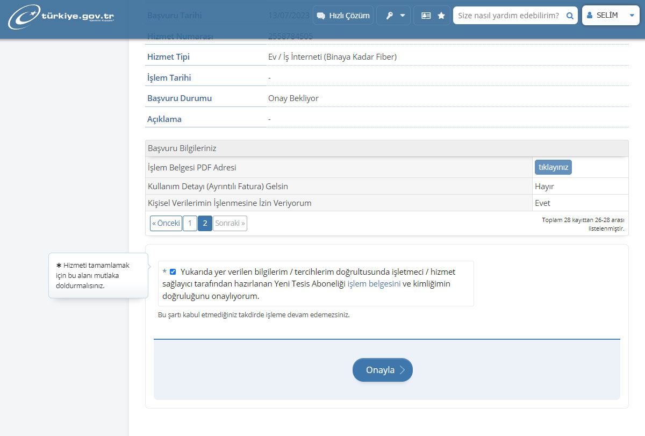Viewport: 645px width, 436px height.
Task: Click the key icon in header
Action: pyautogui.click(x=389, y=16)
